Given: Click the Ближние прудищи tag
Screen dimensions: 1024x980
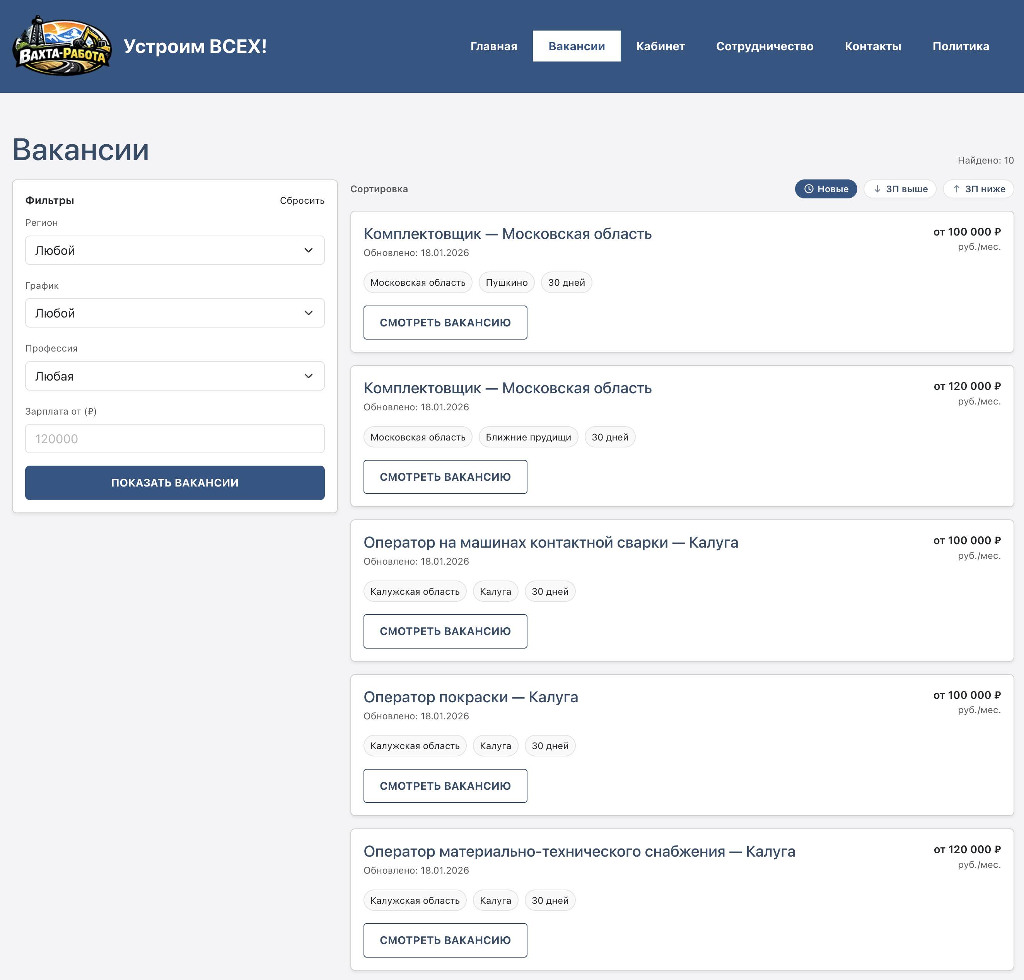Looking at the screenshot, I should coord(528,437).
